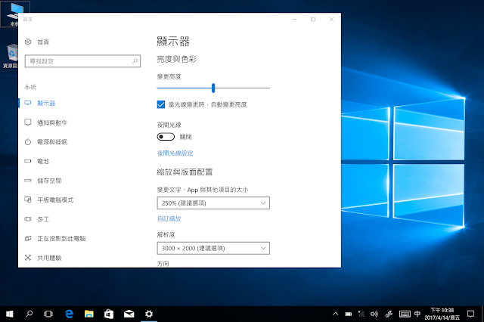The height and width of the screenshot is (322, 484).
Task: Click the taskbar clock and date
Action: (442, 314)
